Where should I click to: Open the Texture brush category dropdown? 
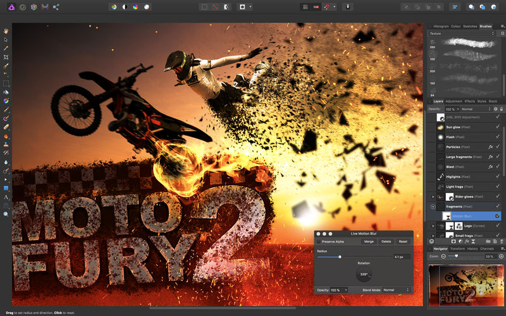coord(462,33)
